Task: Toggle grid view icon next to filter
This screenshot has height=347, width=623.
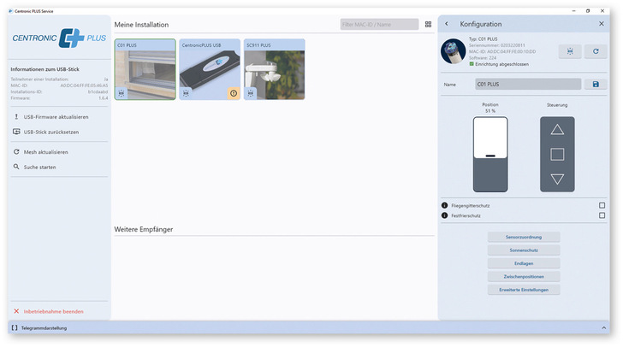Action: 428,24
